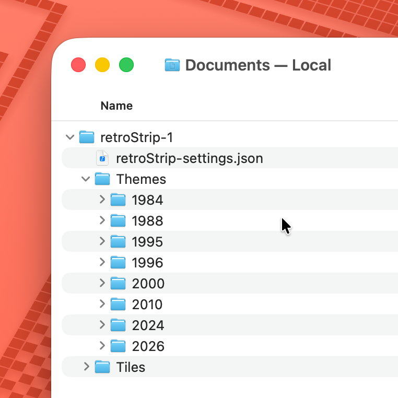This screenshot has height=398, width=398.
Task: Click the Tiles folder icon
Action: point(102,367)
